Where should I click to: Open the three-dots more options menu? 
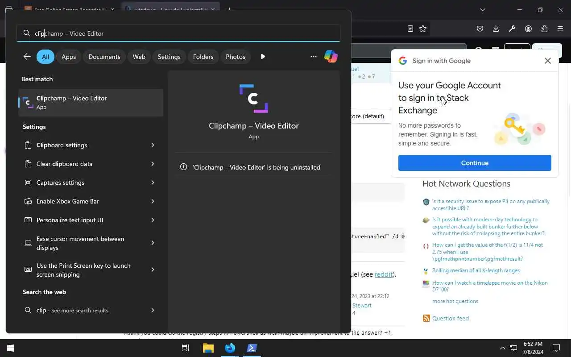314,57
